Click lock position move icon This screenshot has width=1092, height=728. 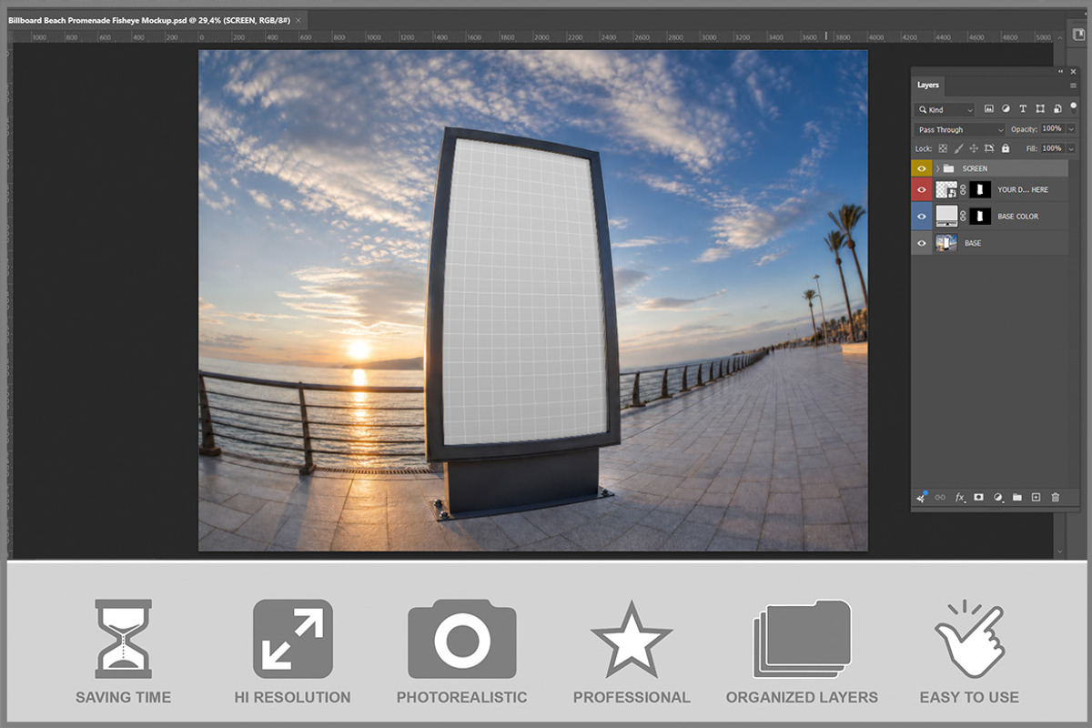point(974,148)
